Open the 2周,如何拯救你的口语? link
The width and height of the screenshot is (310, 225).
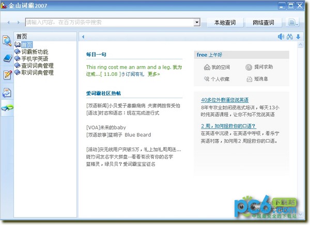coord(228,126)
